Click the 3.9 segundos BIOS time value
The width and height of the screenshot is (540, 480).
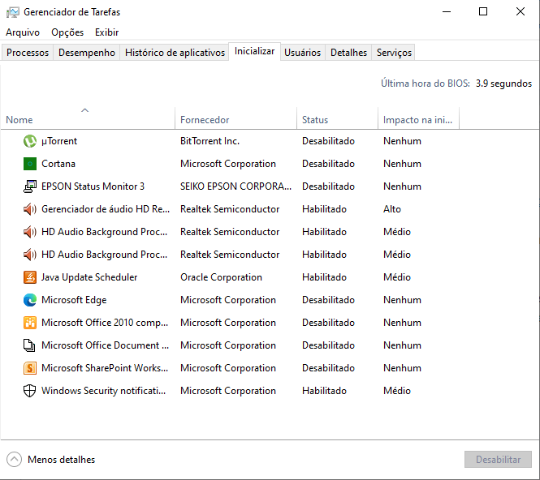(503, 84)
